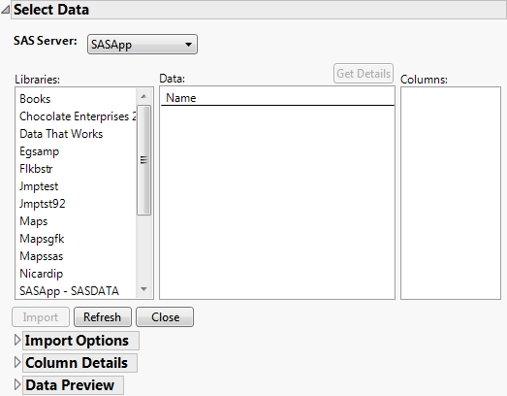The image size is (507, 396).
Task: Click Libraries scrollbar up arrow
Action: (143, 96)
